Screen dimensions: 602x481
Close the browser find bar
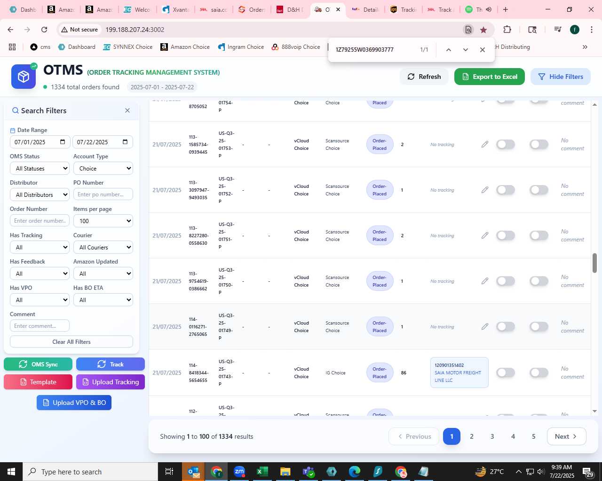click(x=482, y=50)
